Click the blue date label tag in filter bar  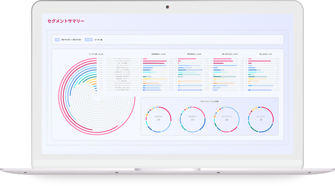[58, 40]
